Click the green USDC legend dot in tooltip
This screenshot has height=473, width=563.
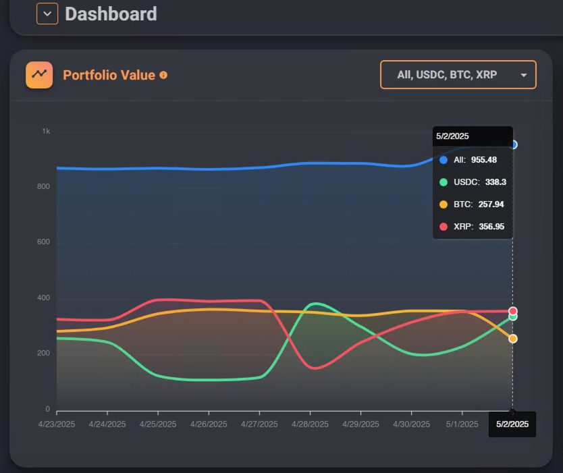[444, 182]
